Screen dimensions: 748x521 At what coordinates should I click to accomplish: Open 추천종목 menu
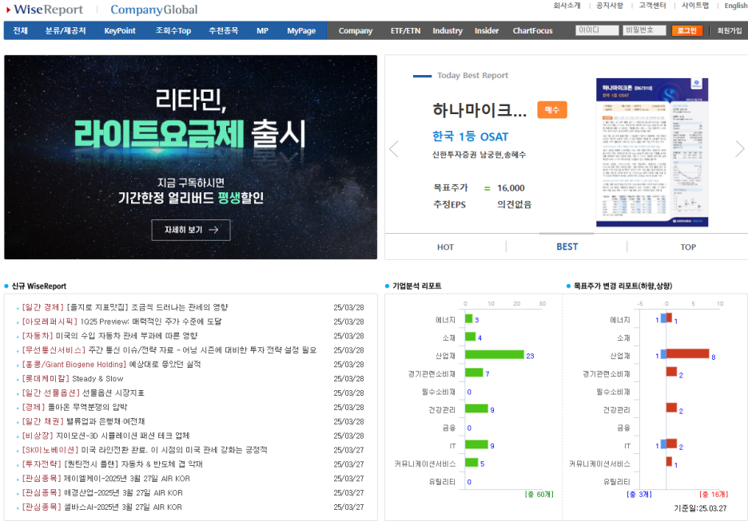(223, 30)
